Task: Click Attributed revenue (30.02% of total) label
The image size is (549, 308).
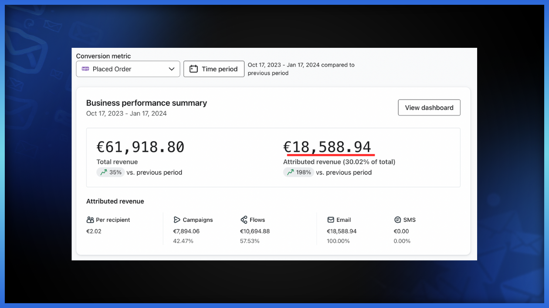Action: [x=339, y=162]
